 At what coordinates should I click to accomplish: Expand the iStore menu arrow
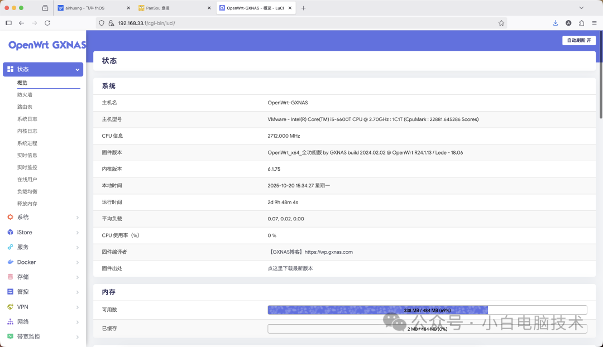[x=77, y=233]
